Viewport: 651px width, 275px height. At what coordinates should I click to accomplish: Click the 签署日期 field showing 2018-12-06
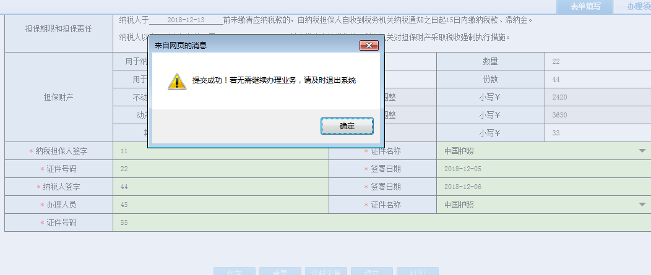(x=544, y=187)
